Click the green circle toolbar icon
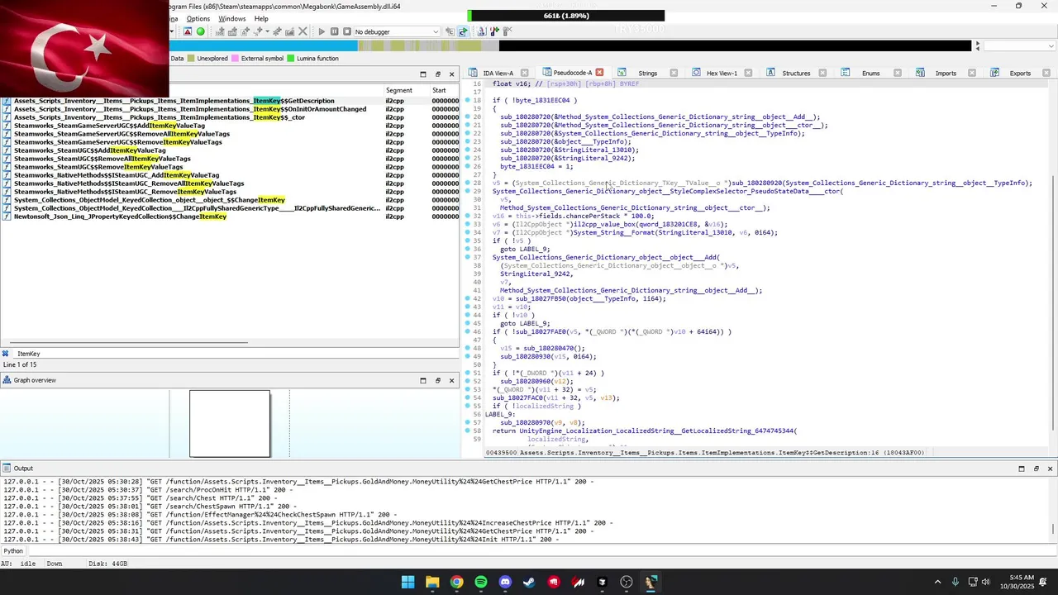 pos(200,31)
